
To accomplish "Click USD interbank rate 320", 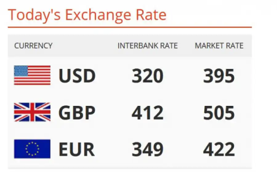I will (147, 76).
